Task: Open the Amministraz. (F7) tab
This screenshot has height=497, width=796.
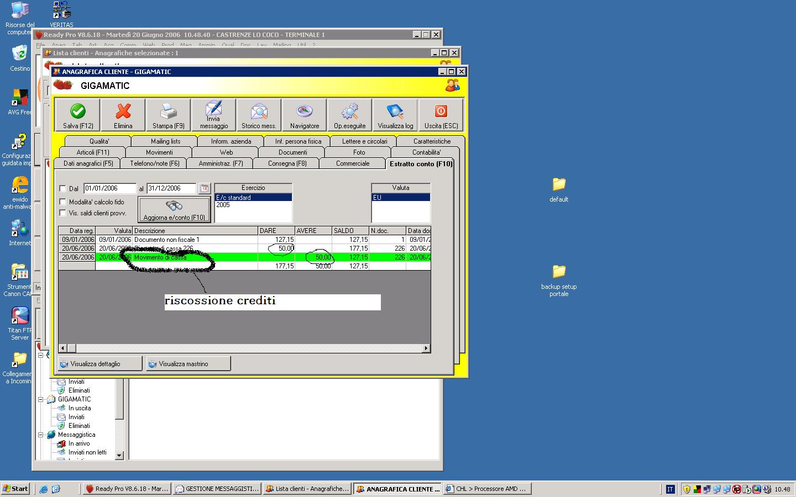Action: tap(221, 163)
